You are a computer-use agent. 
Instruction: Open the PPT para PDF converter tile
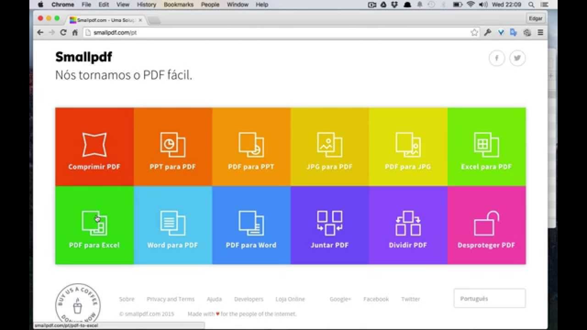(173, 147)
